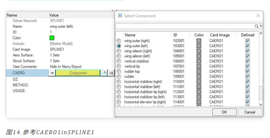Select the vertical tip radio button
The height and width of the screenshot is (138, 270).
(119, 66)
